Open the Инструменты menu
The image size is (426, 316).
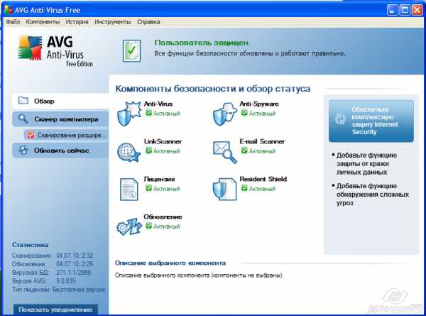[x=112, y=22]
